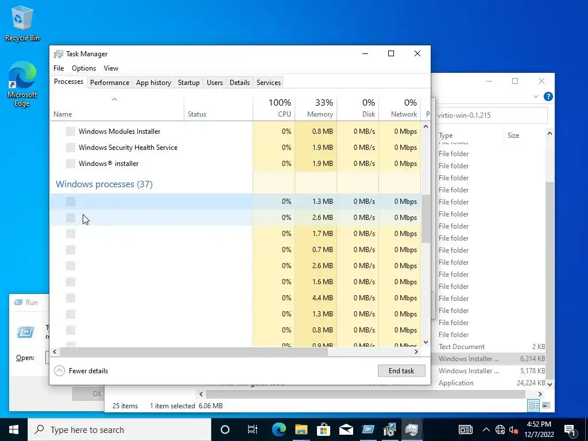Select the Windows® installer process icon
This screenshot has height=441, width=588.
tap(71, 164)
